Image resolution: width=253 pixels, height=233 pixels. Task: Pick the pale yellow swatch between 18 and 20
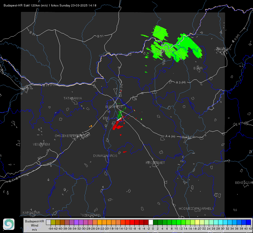coord(197,222)
